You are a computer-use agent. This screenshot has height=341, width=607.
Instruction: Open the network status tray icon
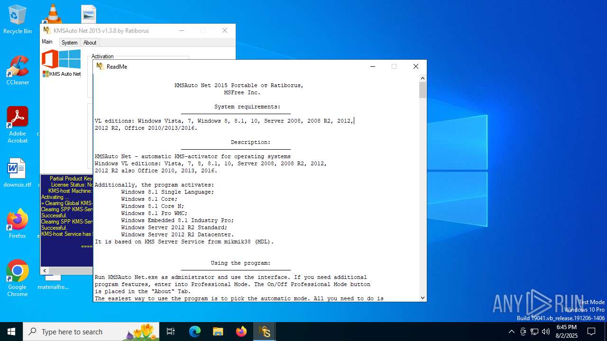(534, 332)
